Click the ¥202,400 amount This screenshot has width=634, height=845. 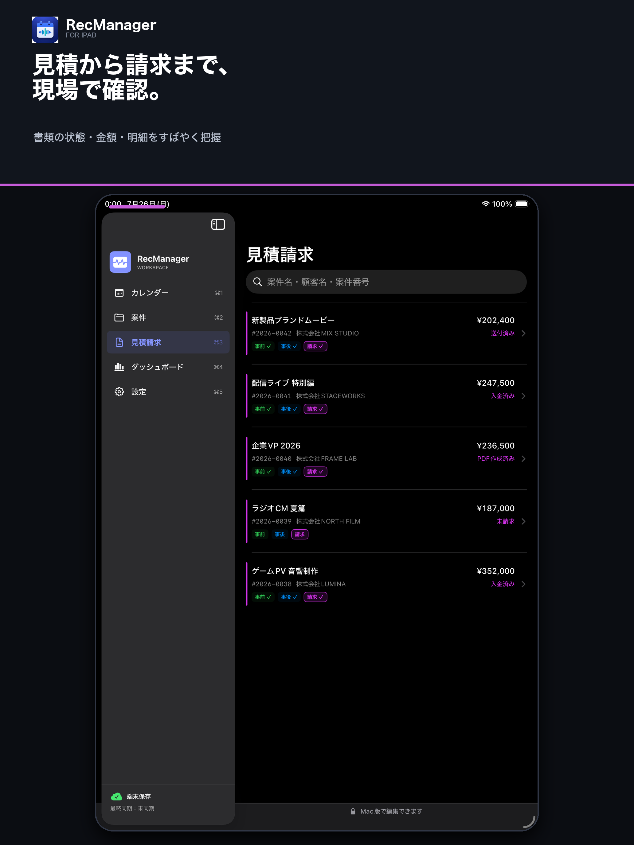point(496,320)
